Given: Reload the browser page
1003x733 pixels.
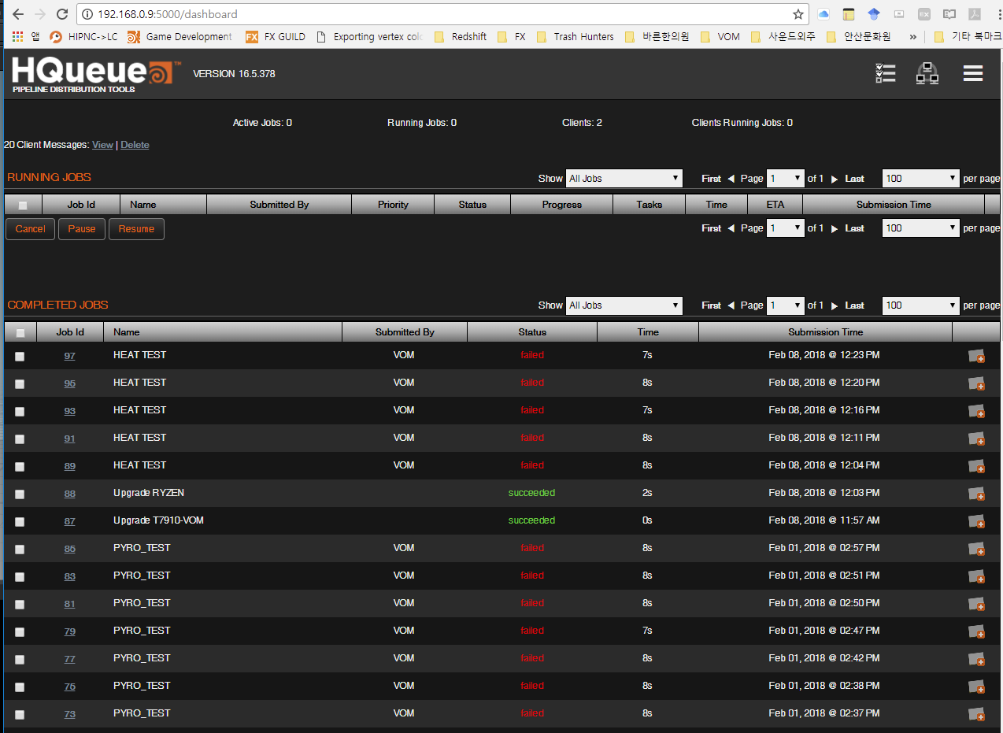Looking at the screenshot, I should (62, 14).
